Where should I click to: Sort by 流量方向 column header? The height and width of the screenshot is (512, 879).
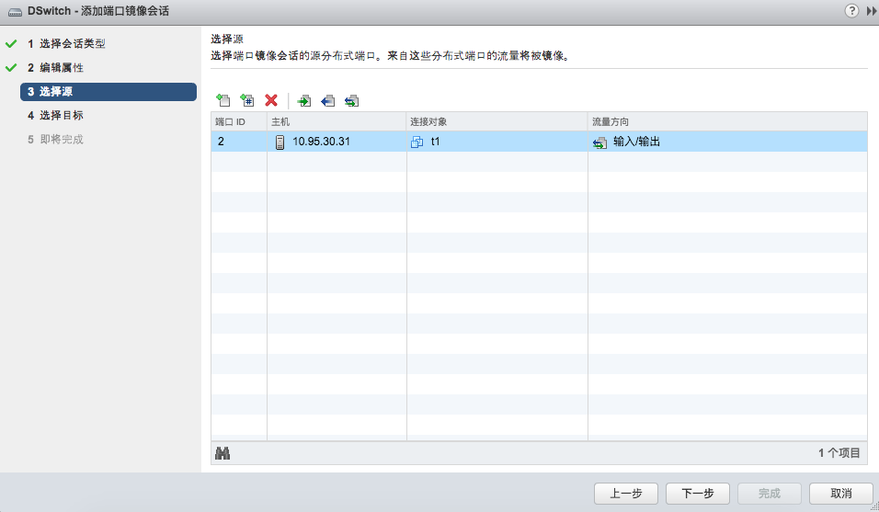click(x=727, y=121)
